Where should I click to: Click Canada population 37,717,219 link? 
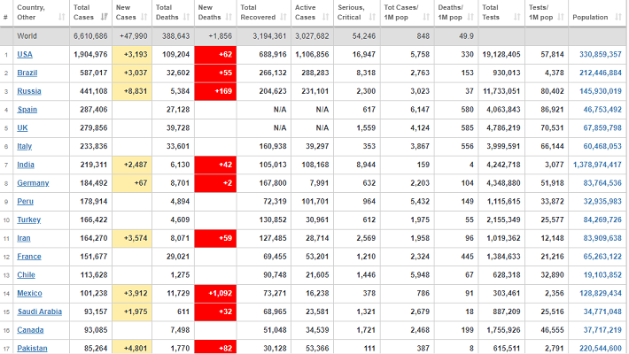click(602, 330)
